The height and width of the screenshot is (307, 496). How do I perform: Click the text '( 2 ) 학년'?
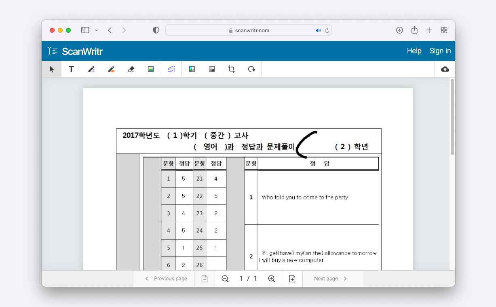tap(351, 147)
